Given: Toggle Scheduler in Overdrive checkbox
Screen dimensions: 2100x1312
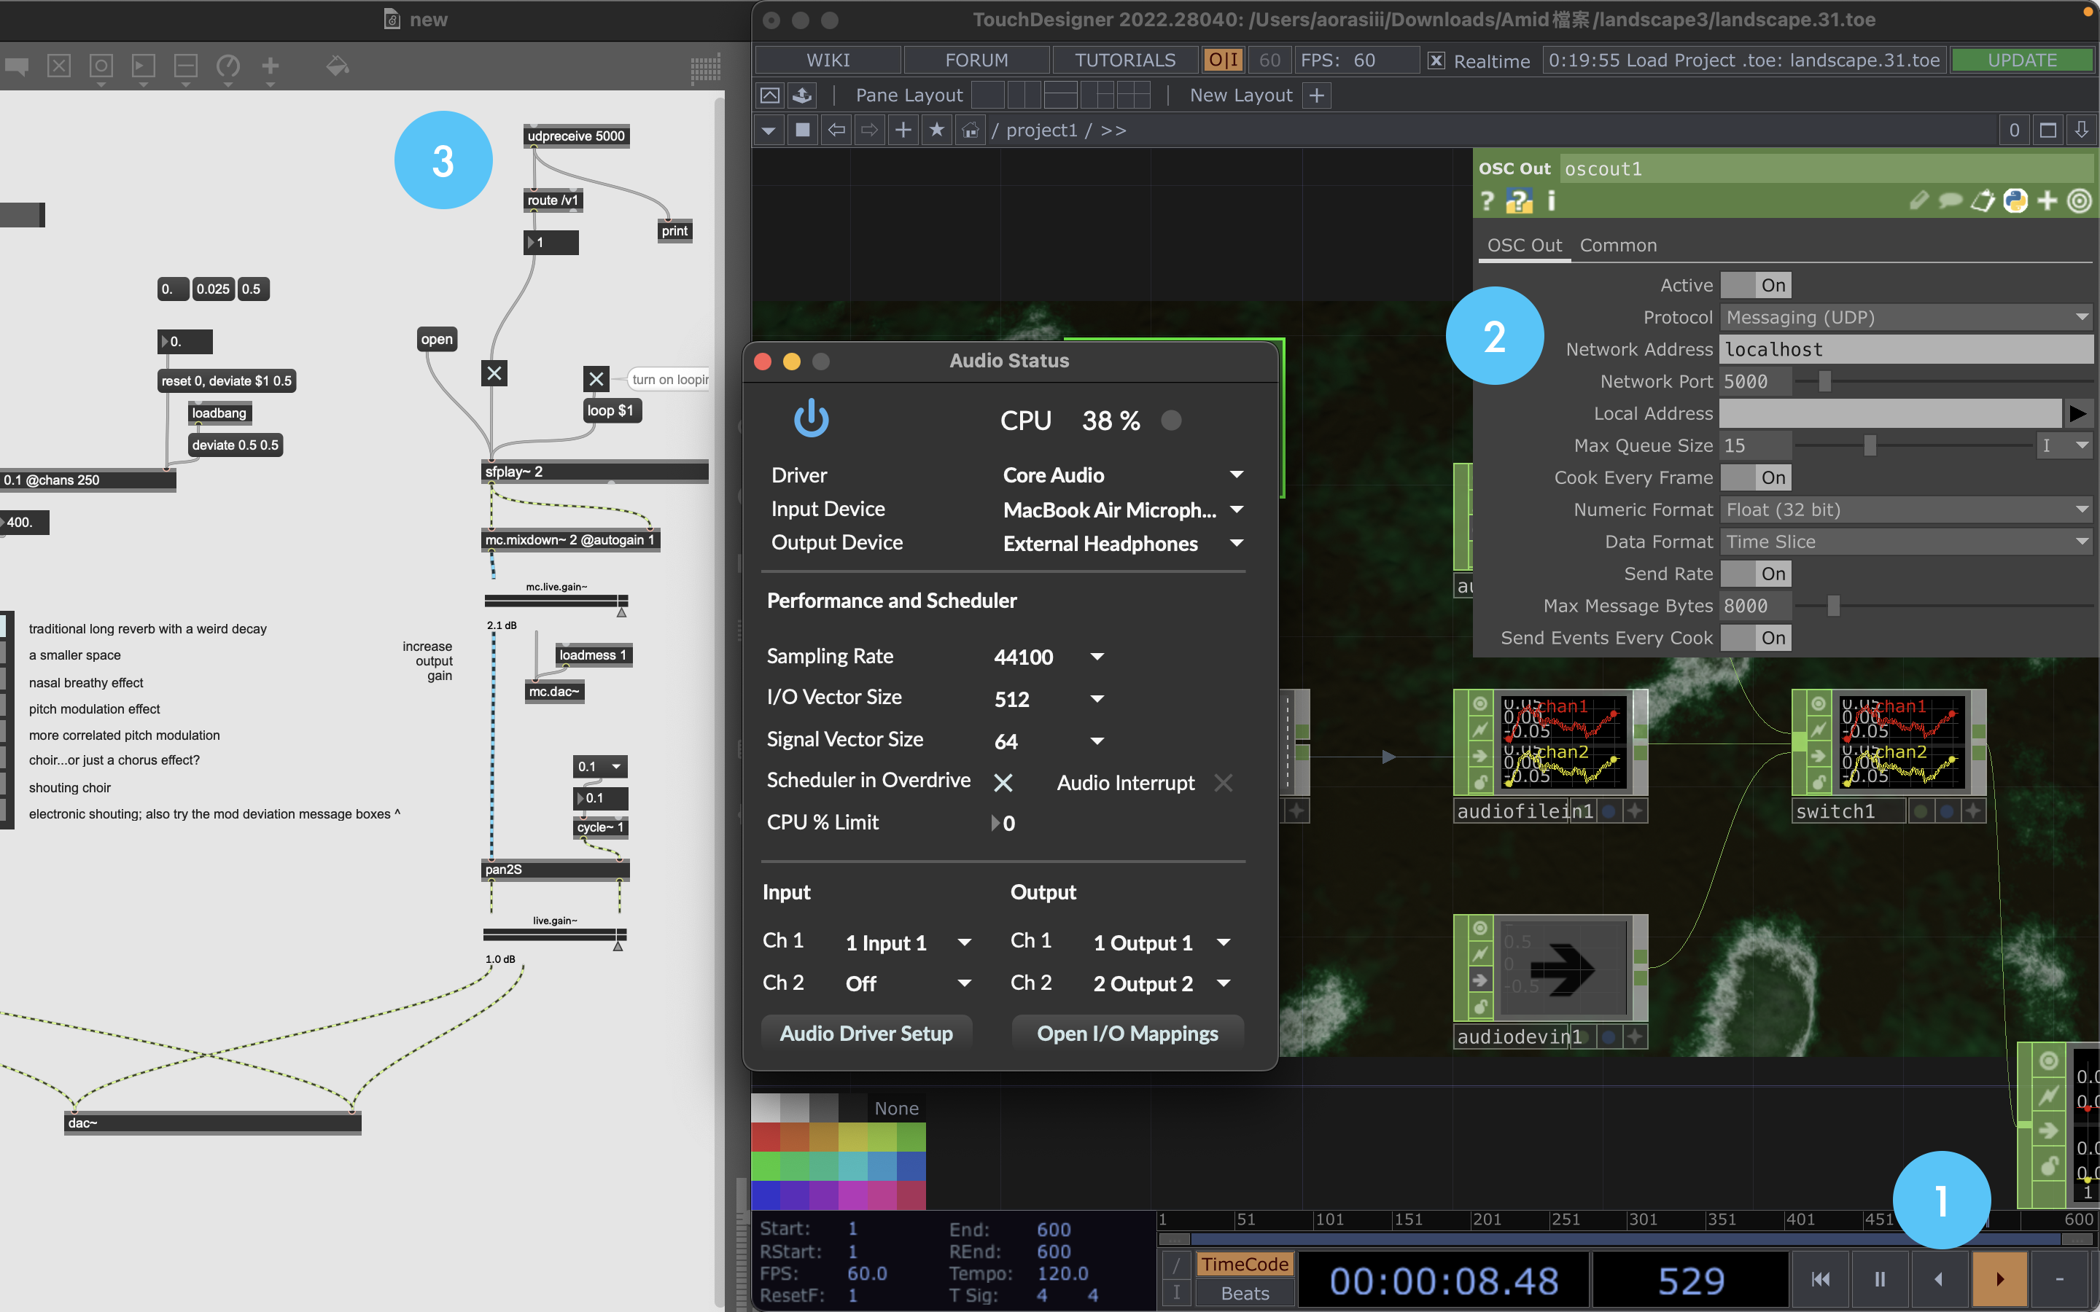Looking at the screenshot, I should (1003, 783).
